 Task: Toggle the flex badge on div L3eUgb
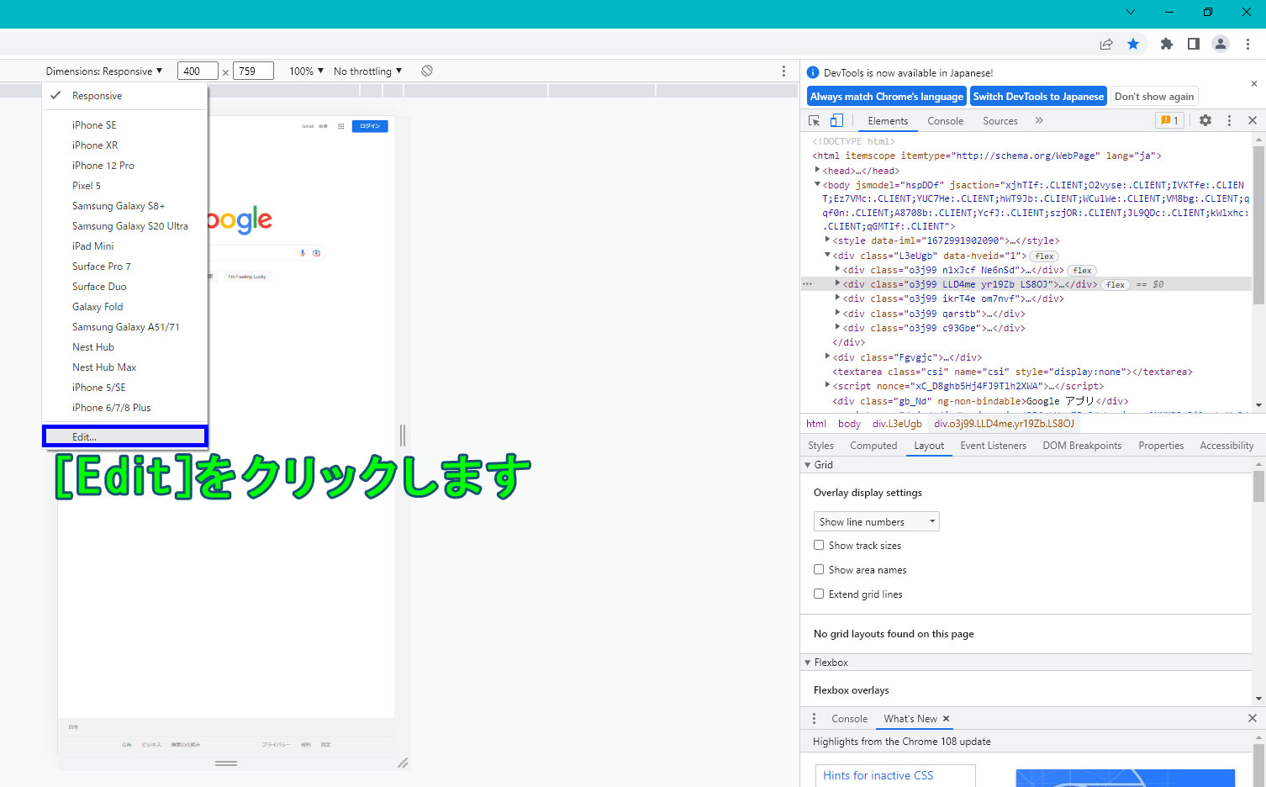(1045, 256)
